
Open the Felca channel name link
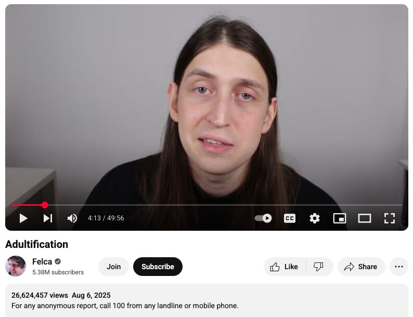pos(42,261)
